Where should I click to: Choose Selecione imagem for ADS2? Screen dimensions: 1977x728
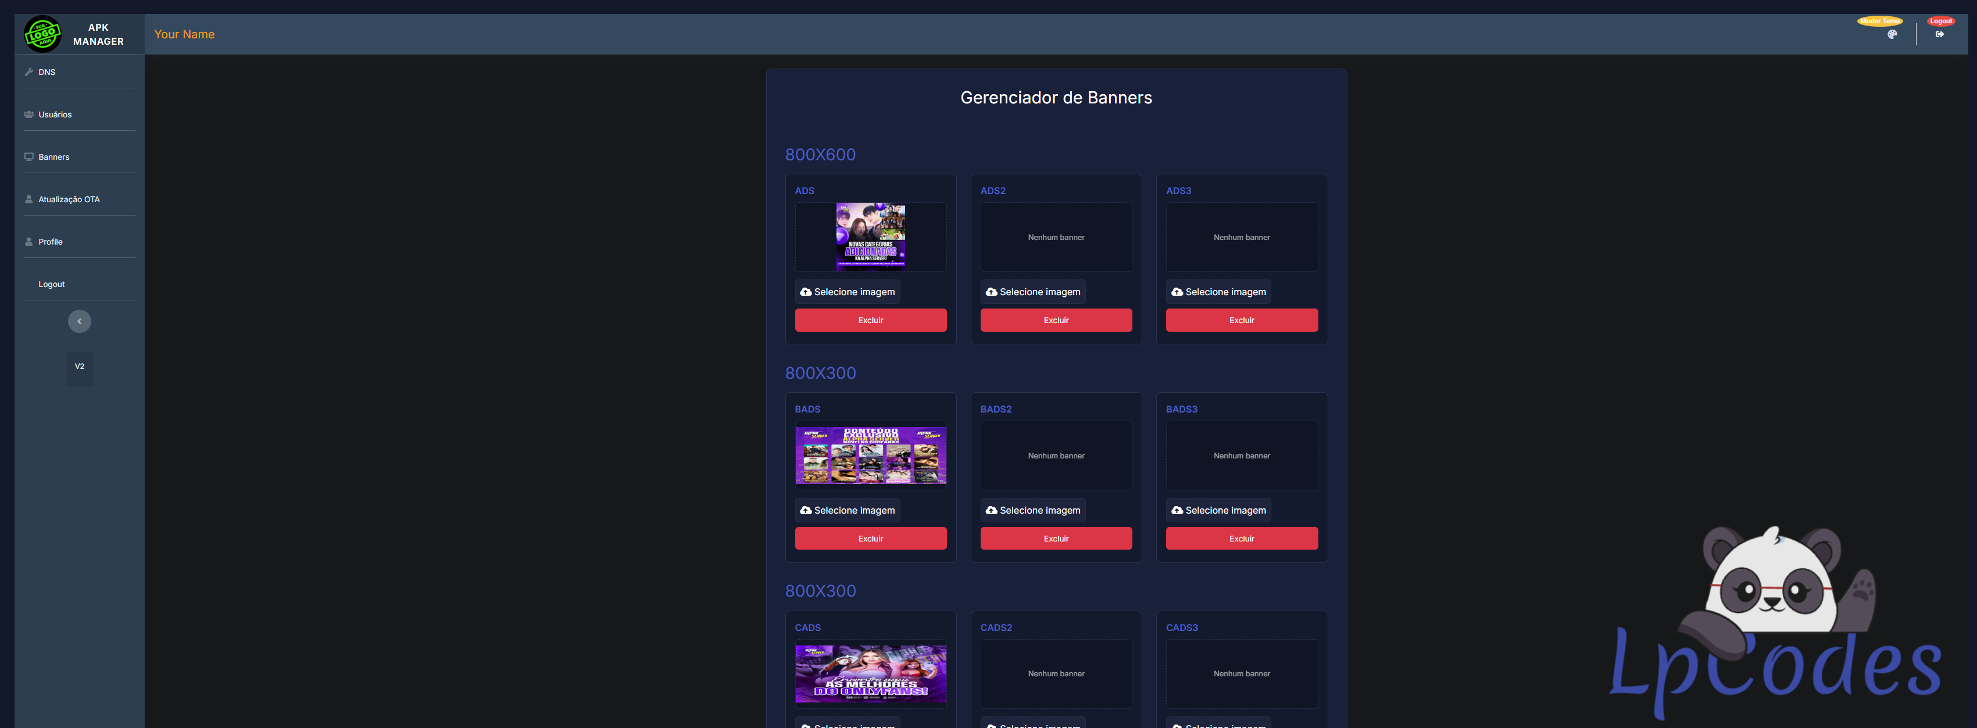pyautogui.click(x=1032, y=292)
